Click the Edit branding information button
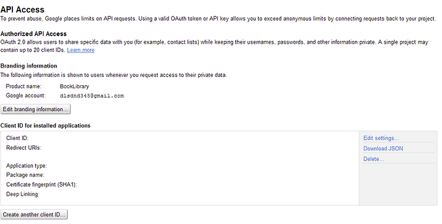The height and width of the screenshot is (224, 442). coord(36,109)
